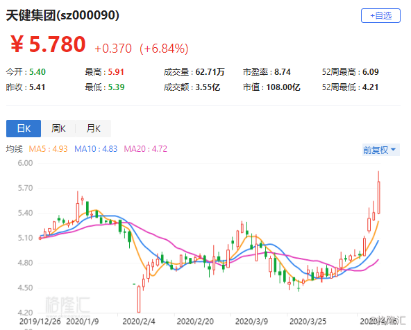Image resolution: width=411 pixels, height=330 pixels.
Task: Click the change value +0.370
Action: (x=113, y=49)
